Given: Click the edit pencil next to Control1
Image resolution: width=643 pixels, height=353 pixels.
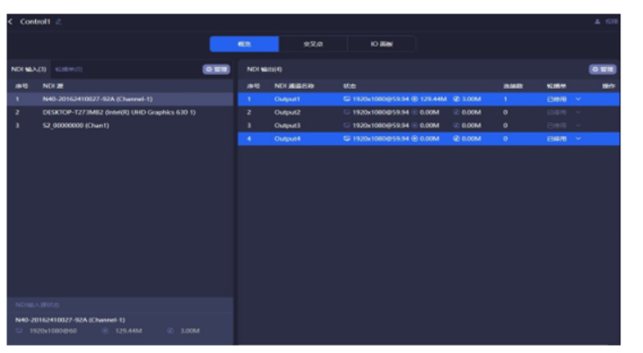Looking at the screenshot, I should point(59,22).
